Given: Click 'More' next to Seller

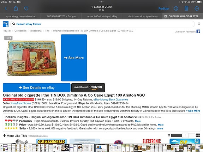Looking at the screenshot, I should pos(160,129).
